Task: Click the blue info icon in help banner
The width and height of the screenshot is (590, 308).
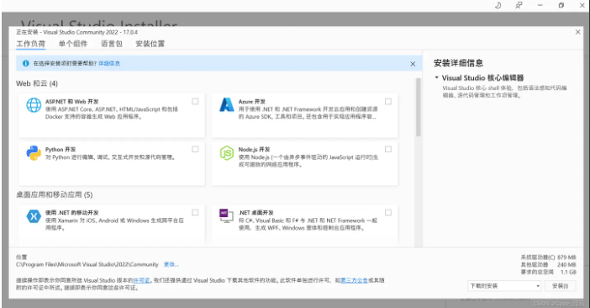Action: (25, 63)
